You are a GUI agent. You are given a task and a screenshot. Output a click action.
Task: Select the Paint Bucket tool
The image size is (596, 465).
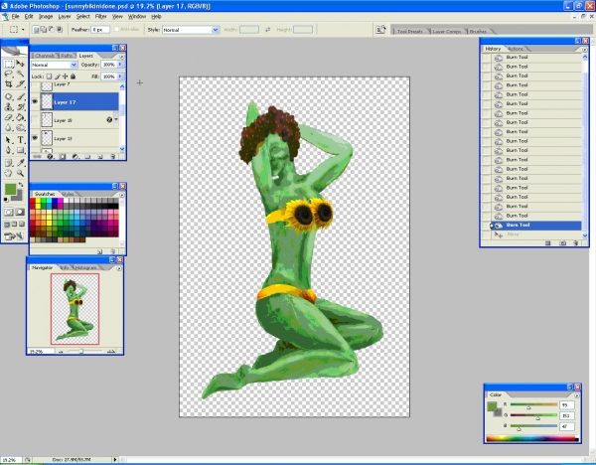coord(21,117)
